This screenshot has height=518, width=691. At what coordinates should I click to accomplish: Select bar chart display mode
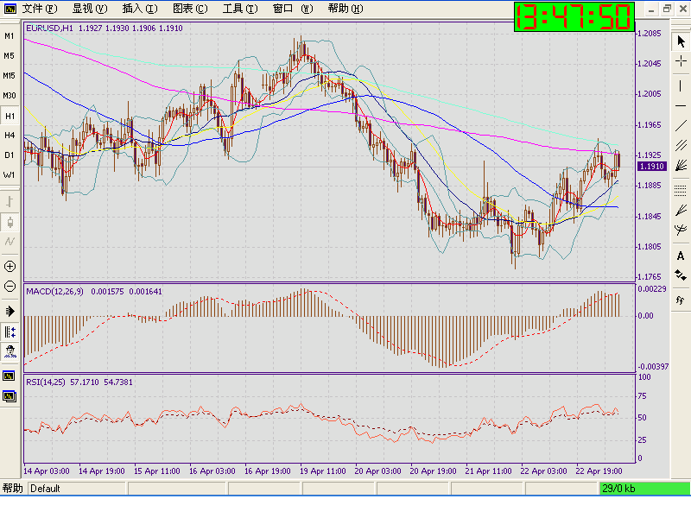point(10,202)
